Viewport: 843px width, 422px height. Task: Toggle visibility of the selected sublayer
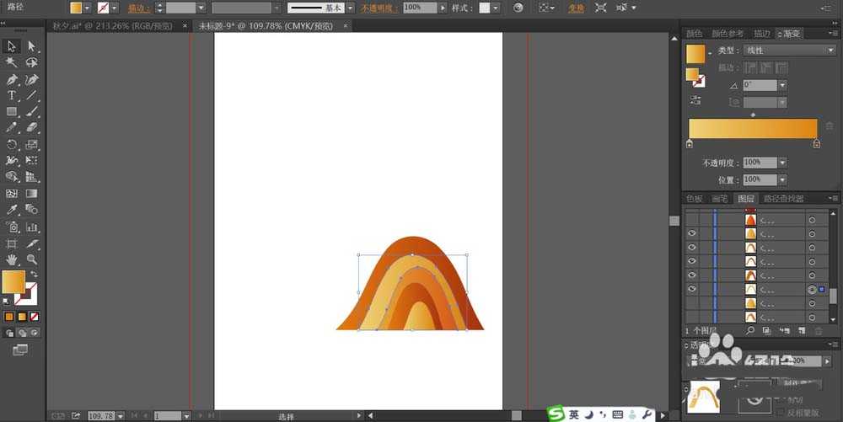click(x=691, y=289)
